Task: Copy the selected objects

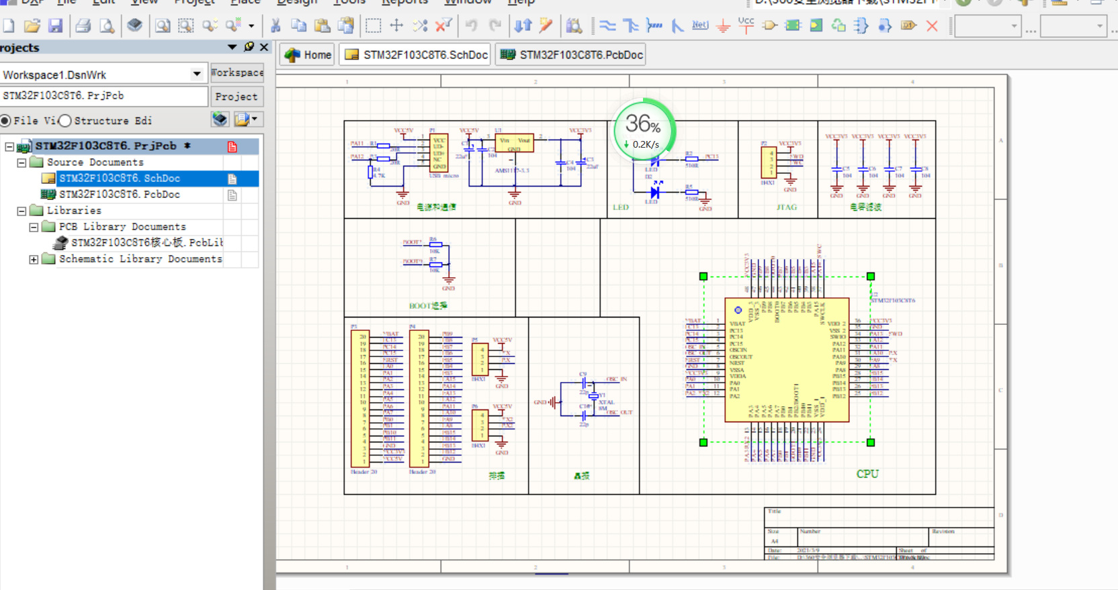Action: pyautogui.click(x=299, y=26)
